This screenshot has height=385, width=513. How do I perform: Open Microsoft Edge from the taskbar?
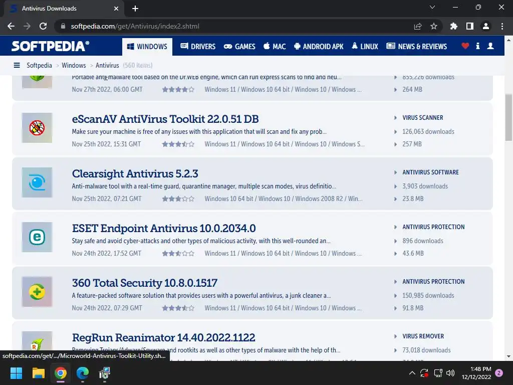pyautogui.click(x=83, y=373)
